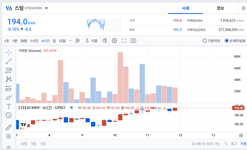Screen dimensions: 247x150
Task: Select the 기본차트 radio option
Action: 211,41
